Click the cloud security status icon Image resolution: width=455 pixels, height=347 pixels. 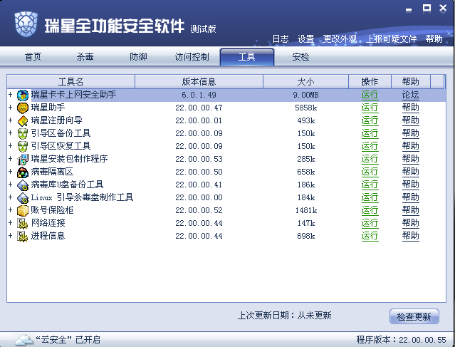pos(23,339)
